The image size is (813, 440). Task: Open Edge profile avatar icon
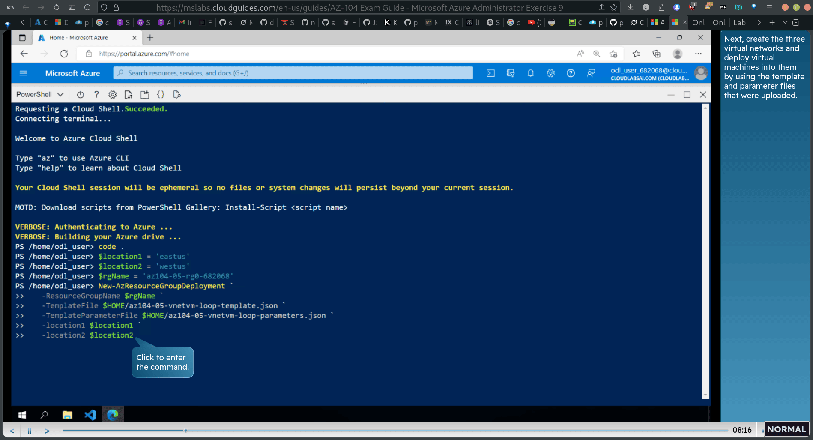click(x=677, y=54)
